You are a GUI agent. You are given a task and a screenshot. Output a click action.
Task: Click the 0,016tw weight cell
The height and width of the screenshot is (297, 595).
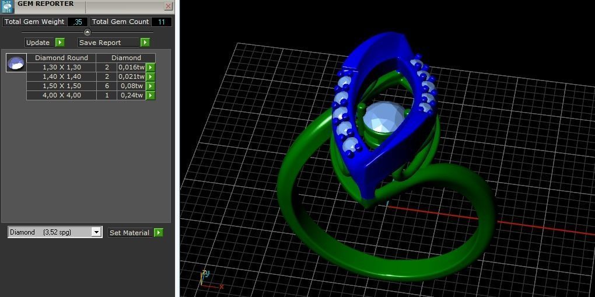(131, 67)
